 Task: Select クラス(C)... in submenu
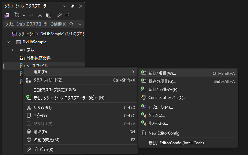[188, 115]
